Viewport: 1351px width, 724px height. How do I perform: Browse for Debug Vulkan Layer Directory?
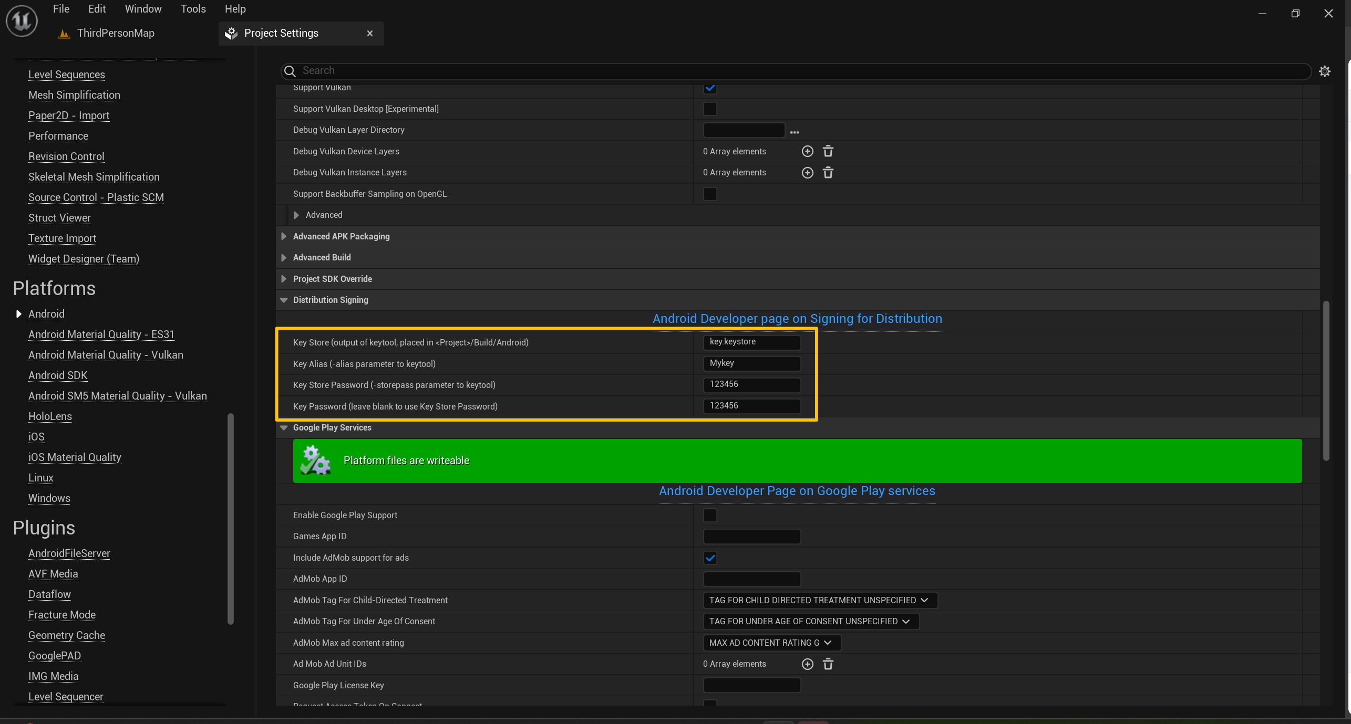tap(794, 131)
